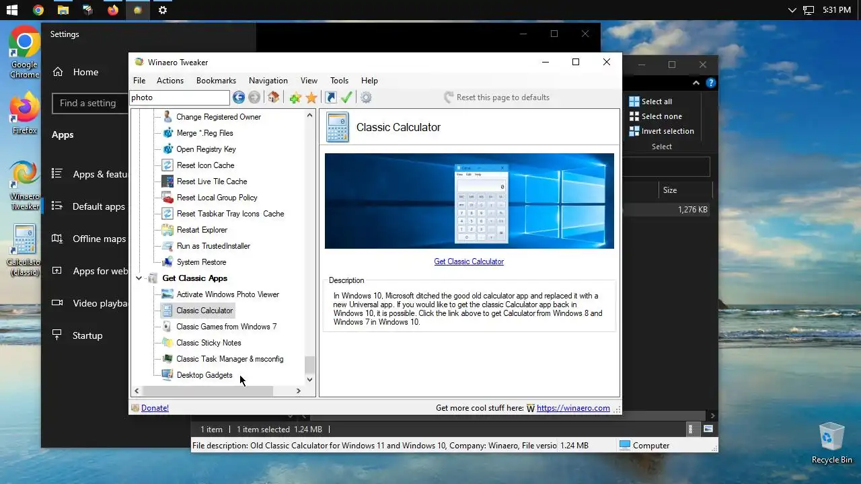This screenshot has width=861, height=484.
Task: Click Get Classic Calculator link
Action: pos(469,261)
